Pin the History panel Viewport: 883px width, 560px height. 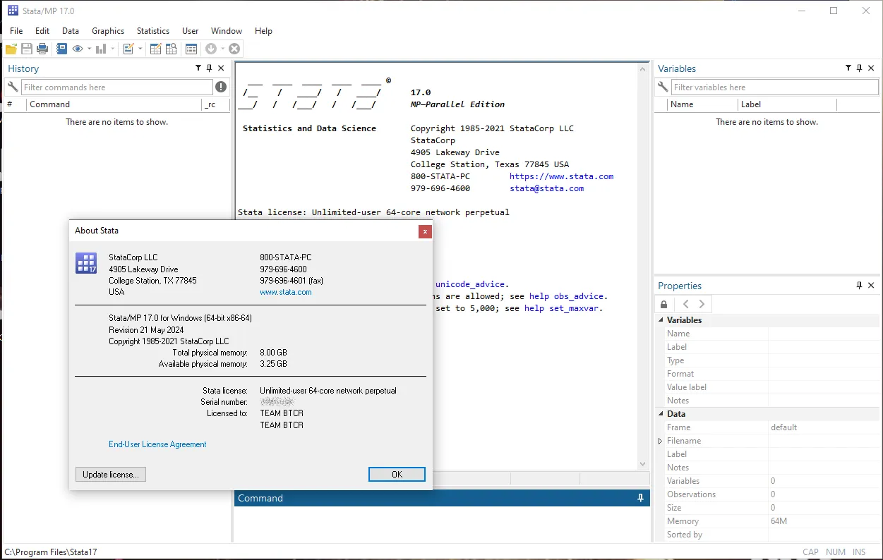click(210, 68)
